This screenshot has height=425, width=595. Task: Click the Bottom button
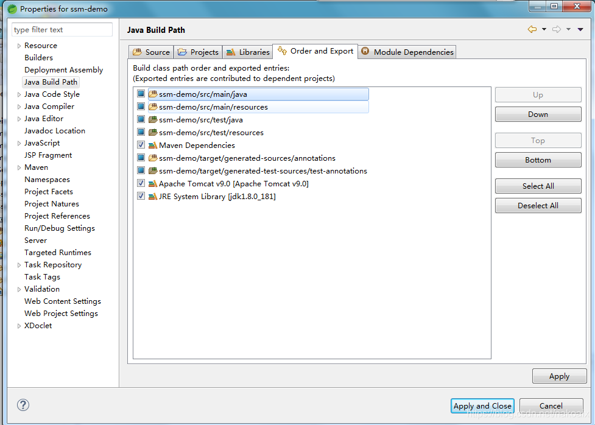point(538,160)
